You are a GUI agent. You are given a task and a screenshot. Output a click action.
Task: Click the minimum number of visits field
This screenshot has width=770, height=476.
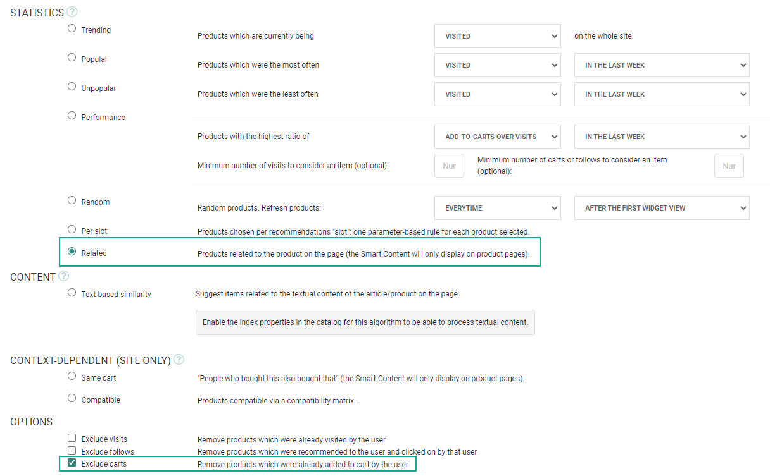[449, 166]
